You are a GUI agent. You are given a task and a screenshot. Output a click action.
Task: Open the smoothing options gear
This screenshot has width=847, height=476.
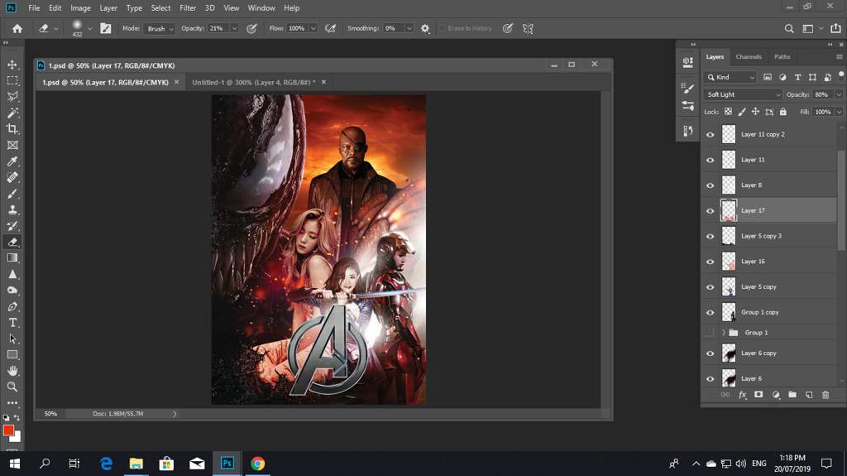click(x=425, y=29)
